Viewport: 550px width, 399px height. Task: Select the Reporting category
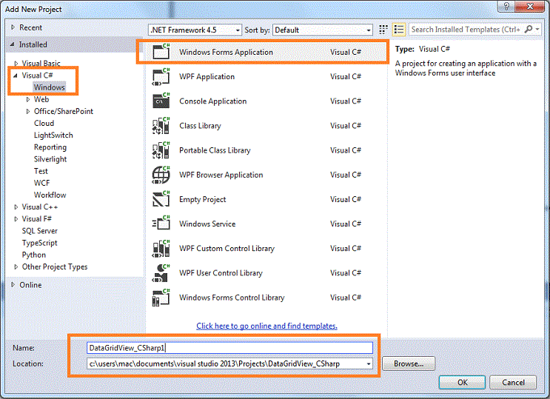coord(50,147)
